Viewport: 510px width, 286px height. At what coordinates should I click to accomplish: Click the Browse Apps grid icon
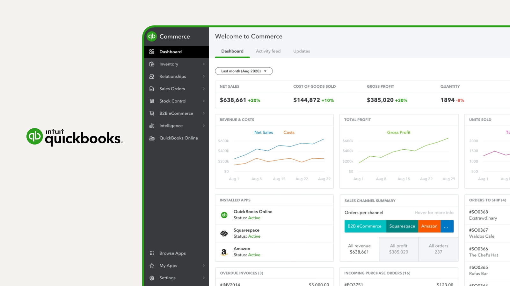click(x=152, y=253)
